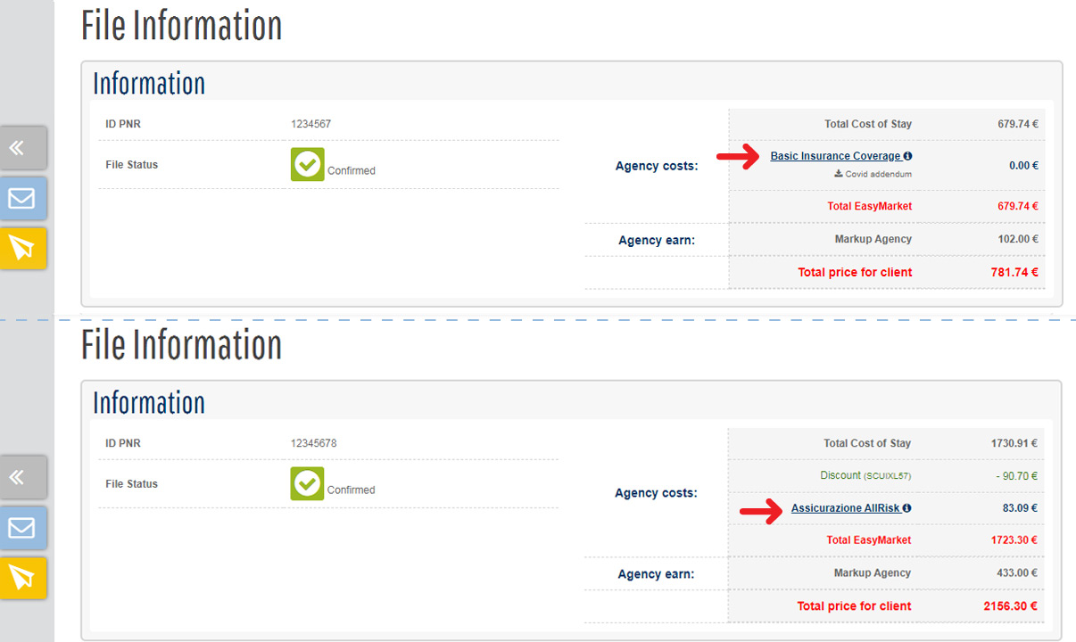Click the download icon beside Covid addendum

click(x=839, y=174)
